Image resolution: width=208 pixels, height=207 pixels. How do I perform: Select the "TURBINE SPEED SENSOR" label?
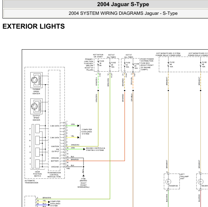tap(36, 91)
